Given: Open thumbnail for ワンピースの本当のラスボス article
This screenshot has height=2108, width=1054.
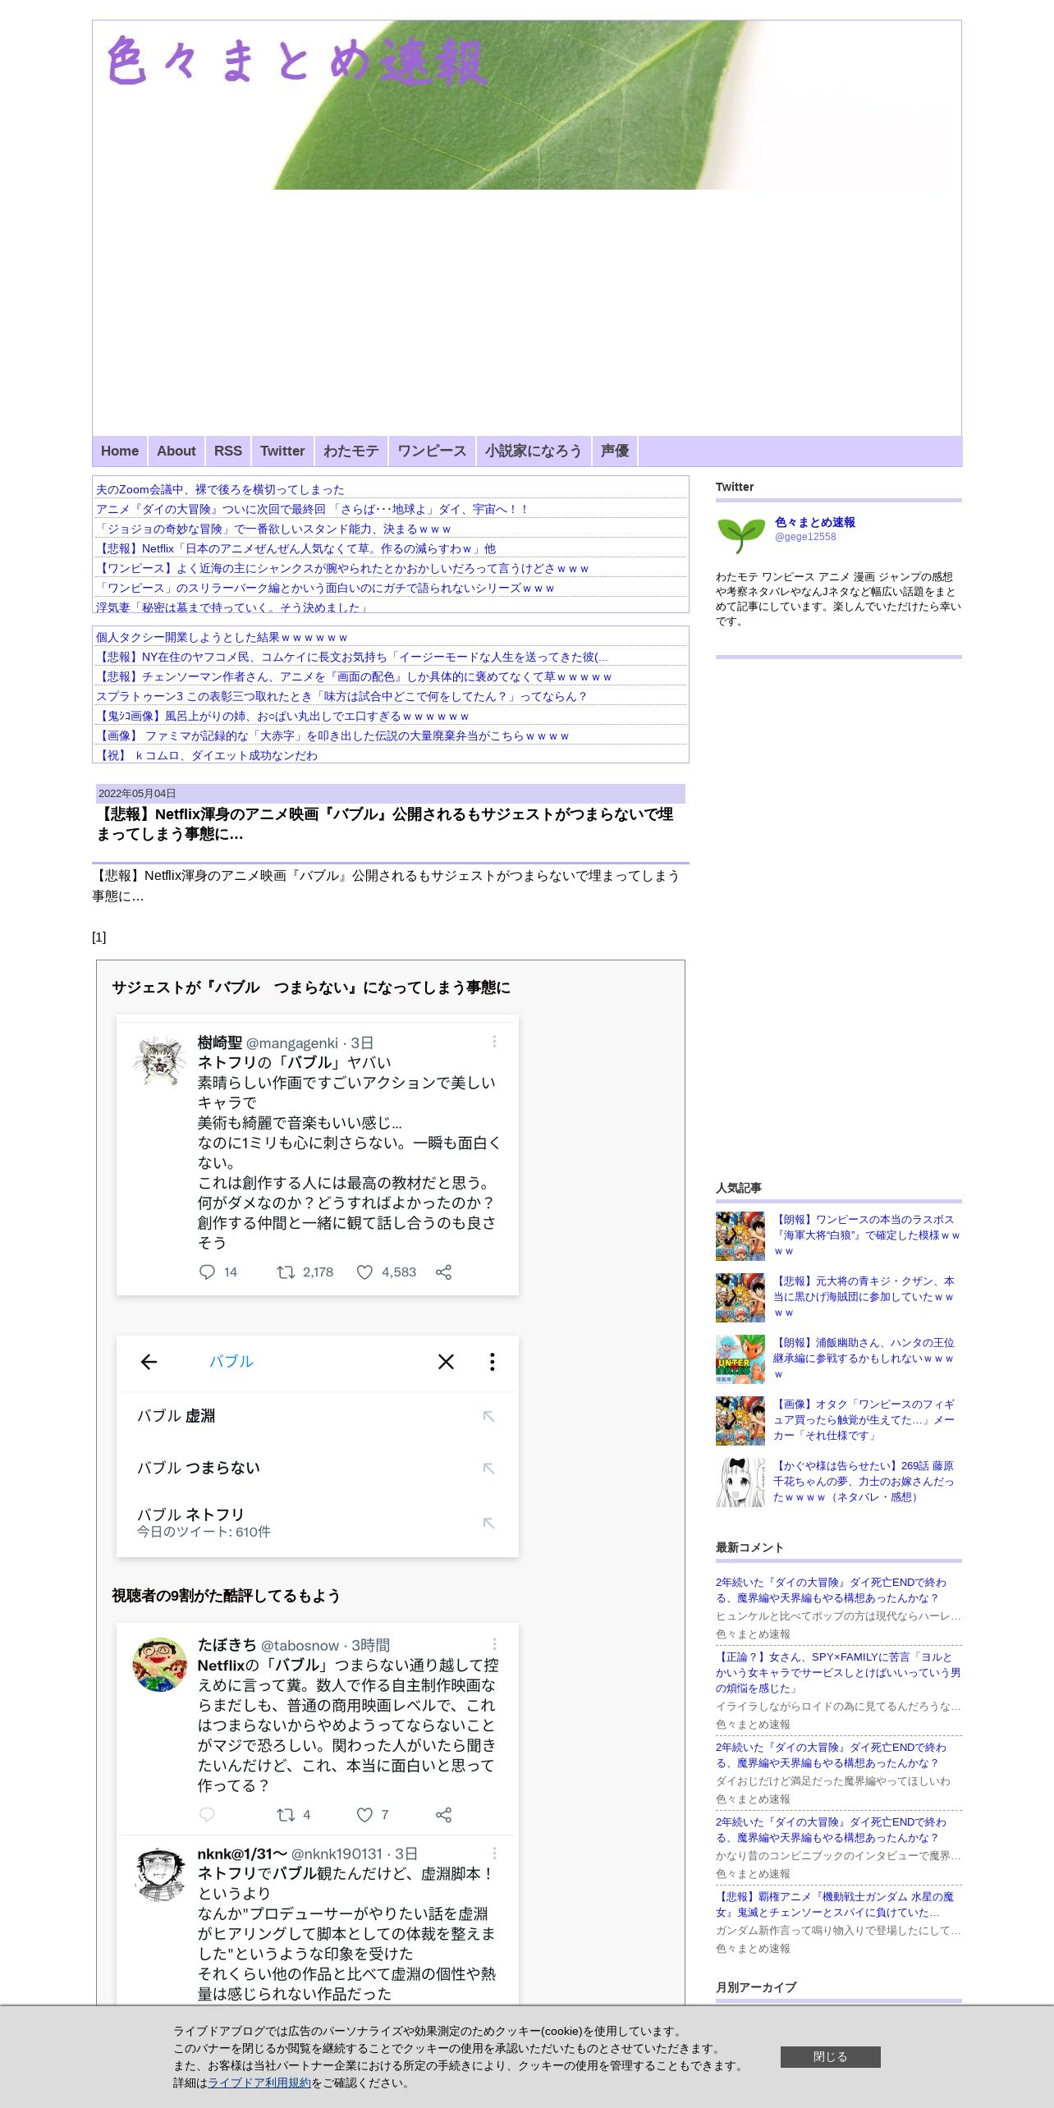Looking at the screenshot, I should pyautogui.click(x=740, y=1236).
